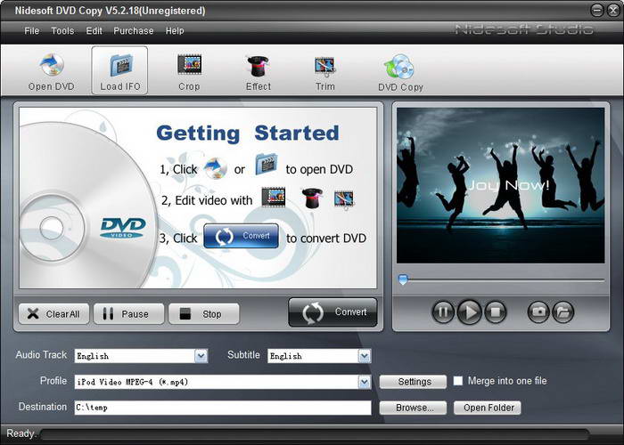624x445 pixels.
Task: Click the preview seek slider handle
Action: coord(403,279)
